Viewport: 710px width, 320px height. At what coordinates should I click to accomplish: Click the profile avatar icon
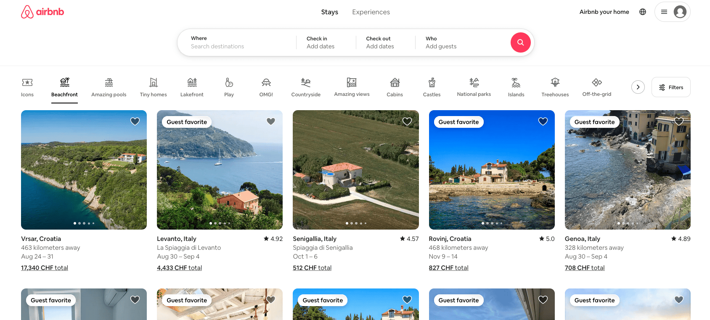pos(680,12)
